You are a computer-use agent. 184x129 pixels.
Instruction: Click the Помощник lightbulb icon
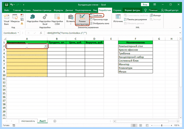coord(145,10)
